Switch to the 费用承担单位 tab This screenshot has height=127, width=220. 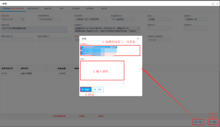pyautogui.click(x=34, y=9)
